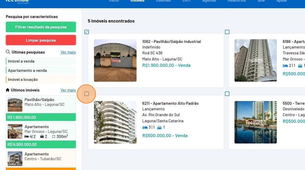Go to Clientes in the top navigation
The width and height of the screenshot is (305, 170).
163,1
